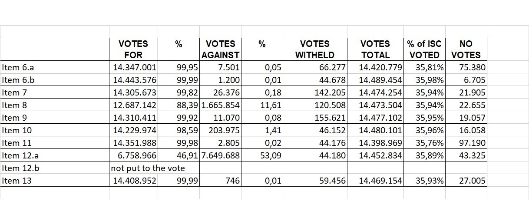Screen dimensions: 529x224
Task: Click votes against value 1.665.854
Action: click(221, 105)
